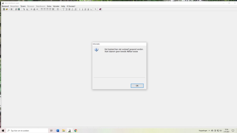The image size is (237, 133).
Task: Open the Bestand menu
Action: tap(5, 6)
